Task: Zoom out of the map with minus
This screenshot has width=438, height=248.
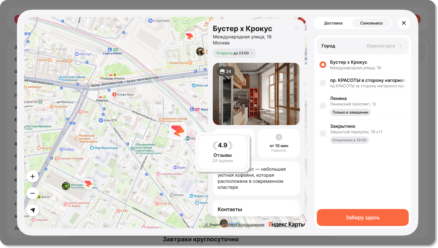Action: [x=33, y=193]
